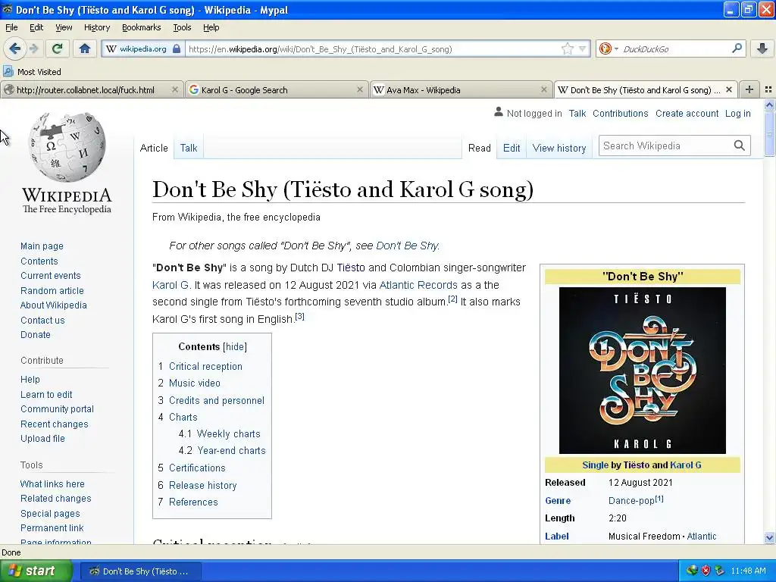Close the Karol G Google Search tab
776x582 pixels.
(x=360, y=89)
